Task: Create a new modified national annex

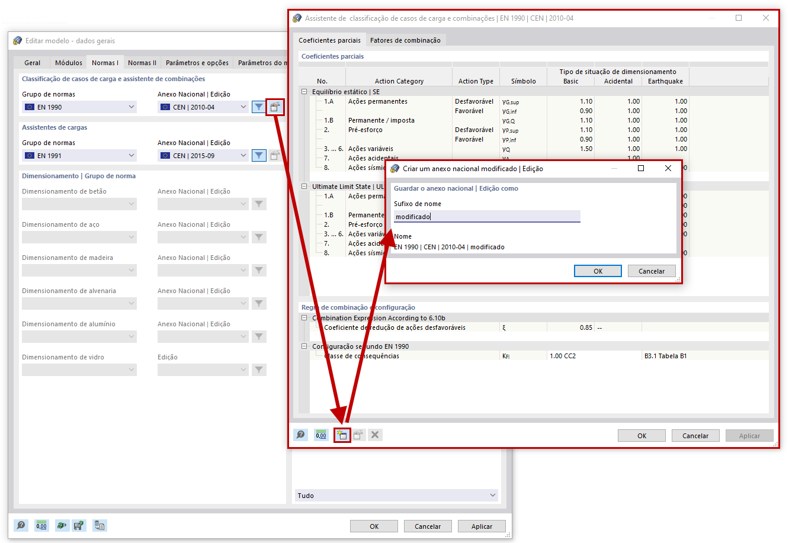Action: point(342,435)
